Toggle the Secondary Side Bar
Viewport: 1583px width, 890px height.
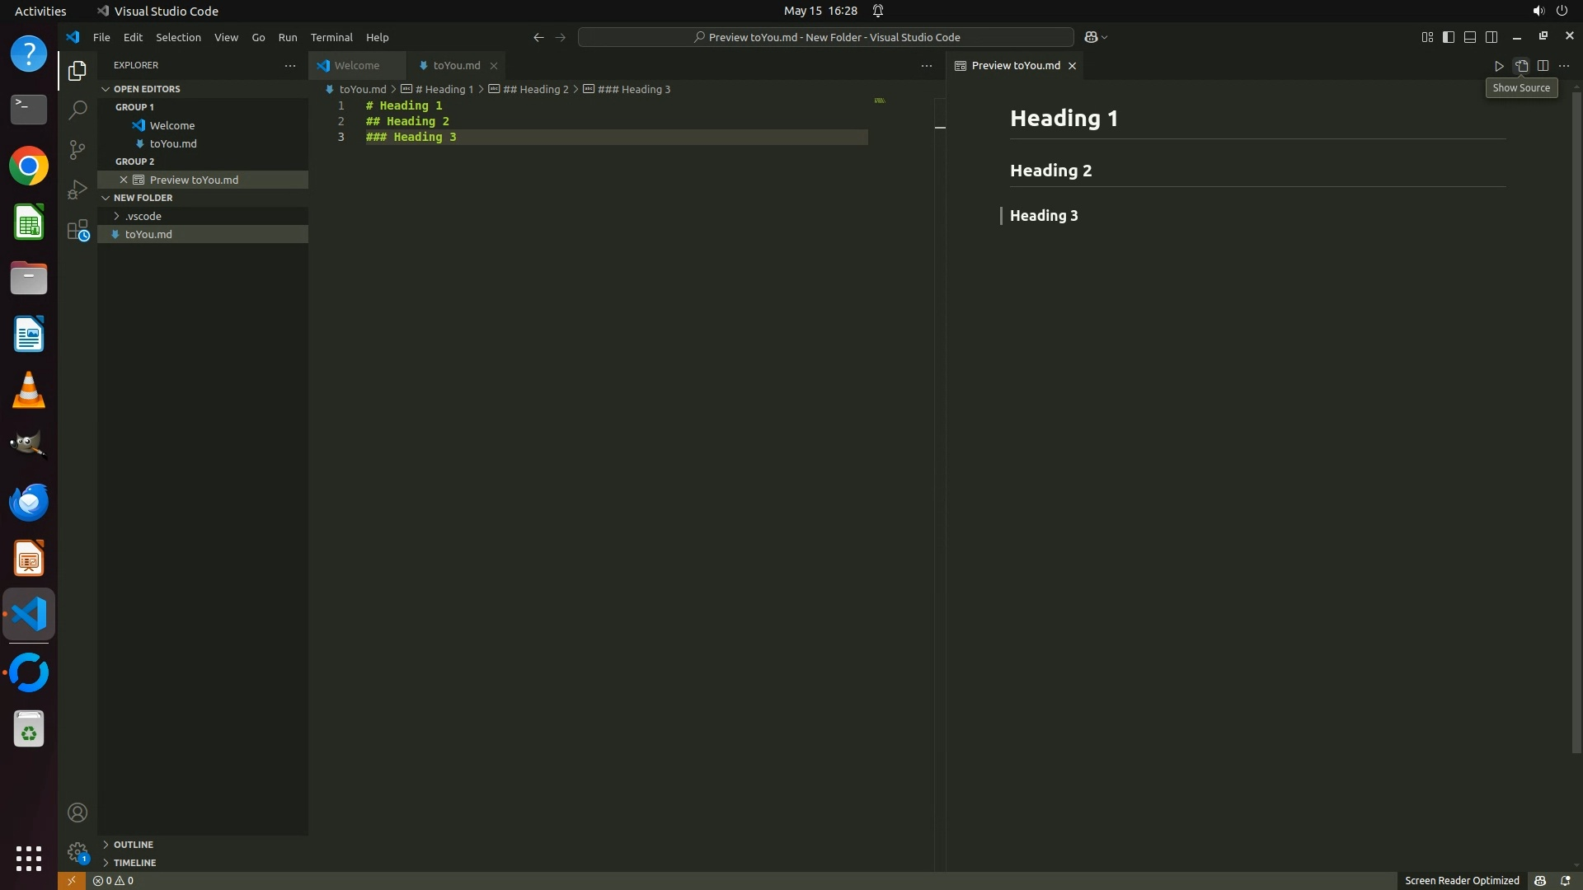point(1491,37)
